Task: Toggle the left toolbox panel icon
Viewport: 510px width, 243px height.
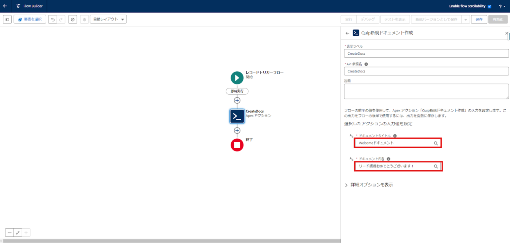Action: coord(7,19)
